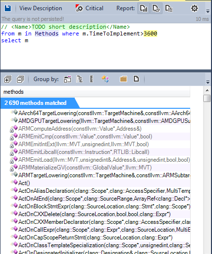Group results by namespace hierarchy icon

pos(80,79)
